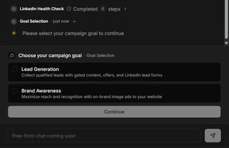Click the Goal Selection step icon
This screenshot has width=229, height=148.
pyautogui.click(x=14, y=22)
